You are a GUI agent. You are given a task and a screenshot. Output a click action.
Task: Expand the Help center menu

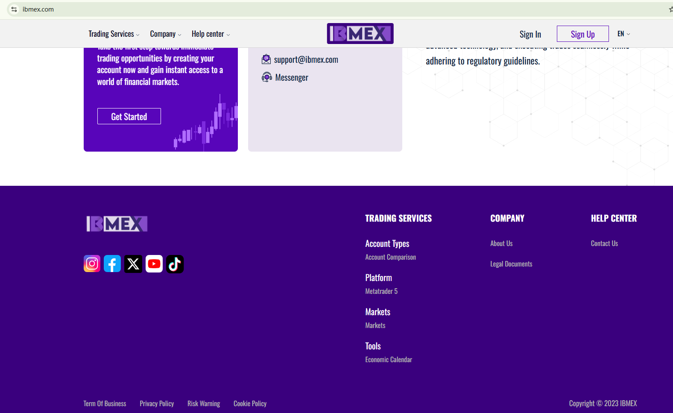click(x=211, y=34)
